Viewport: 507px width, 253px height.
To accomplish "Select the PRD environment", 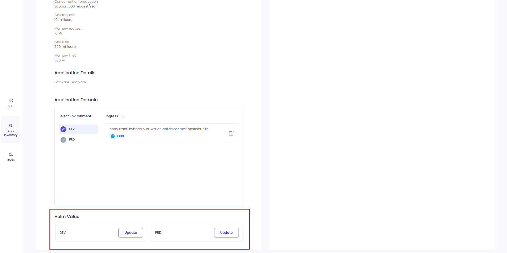I will 78,140.
